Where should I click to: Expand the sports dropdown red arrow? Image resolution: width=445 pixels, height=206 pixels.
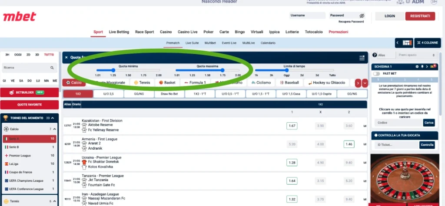click(x=365, y=83)
